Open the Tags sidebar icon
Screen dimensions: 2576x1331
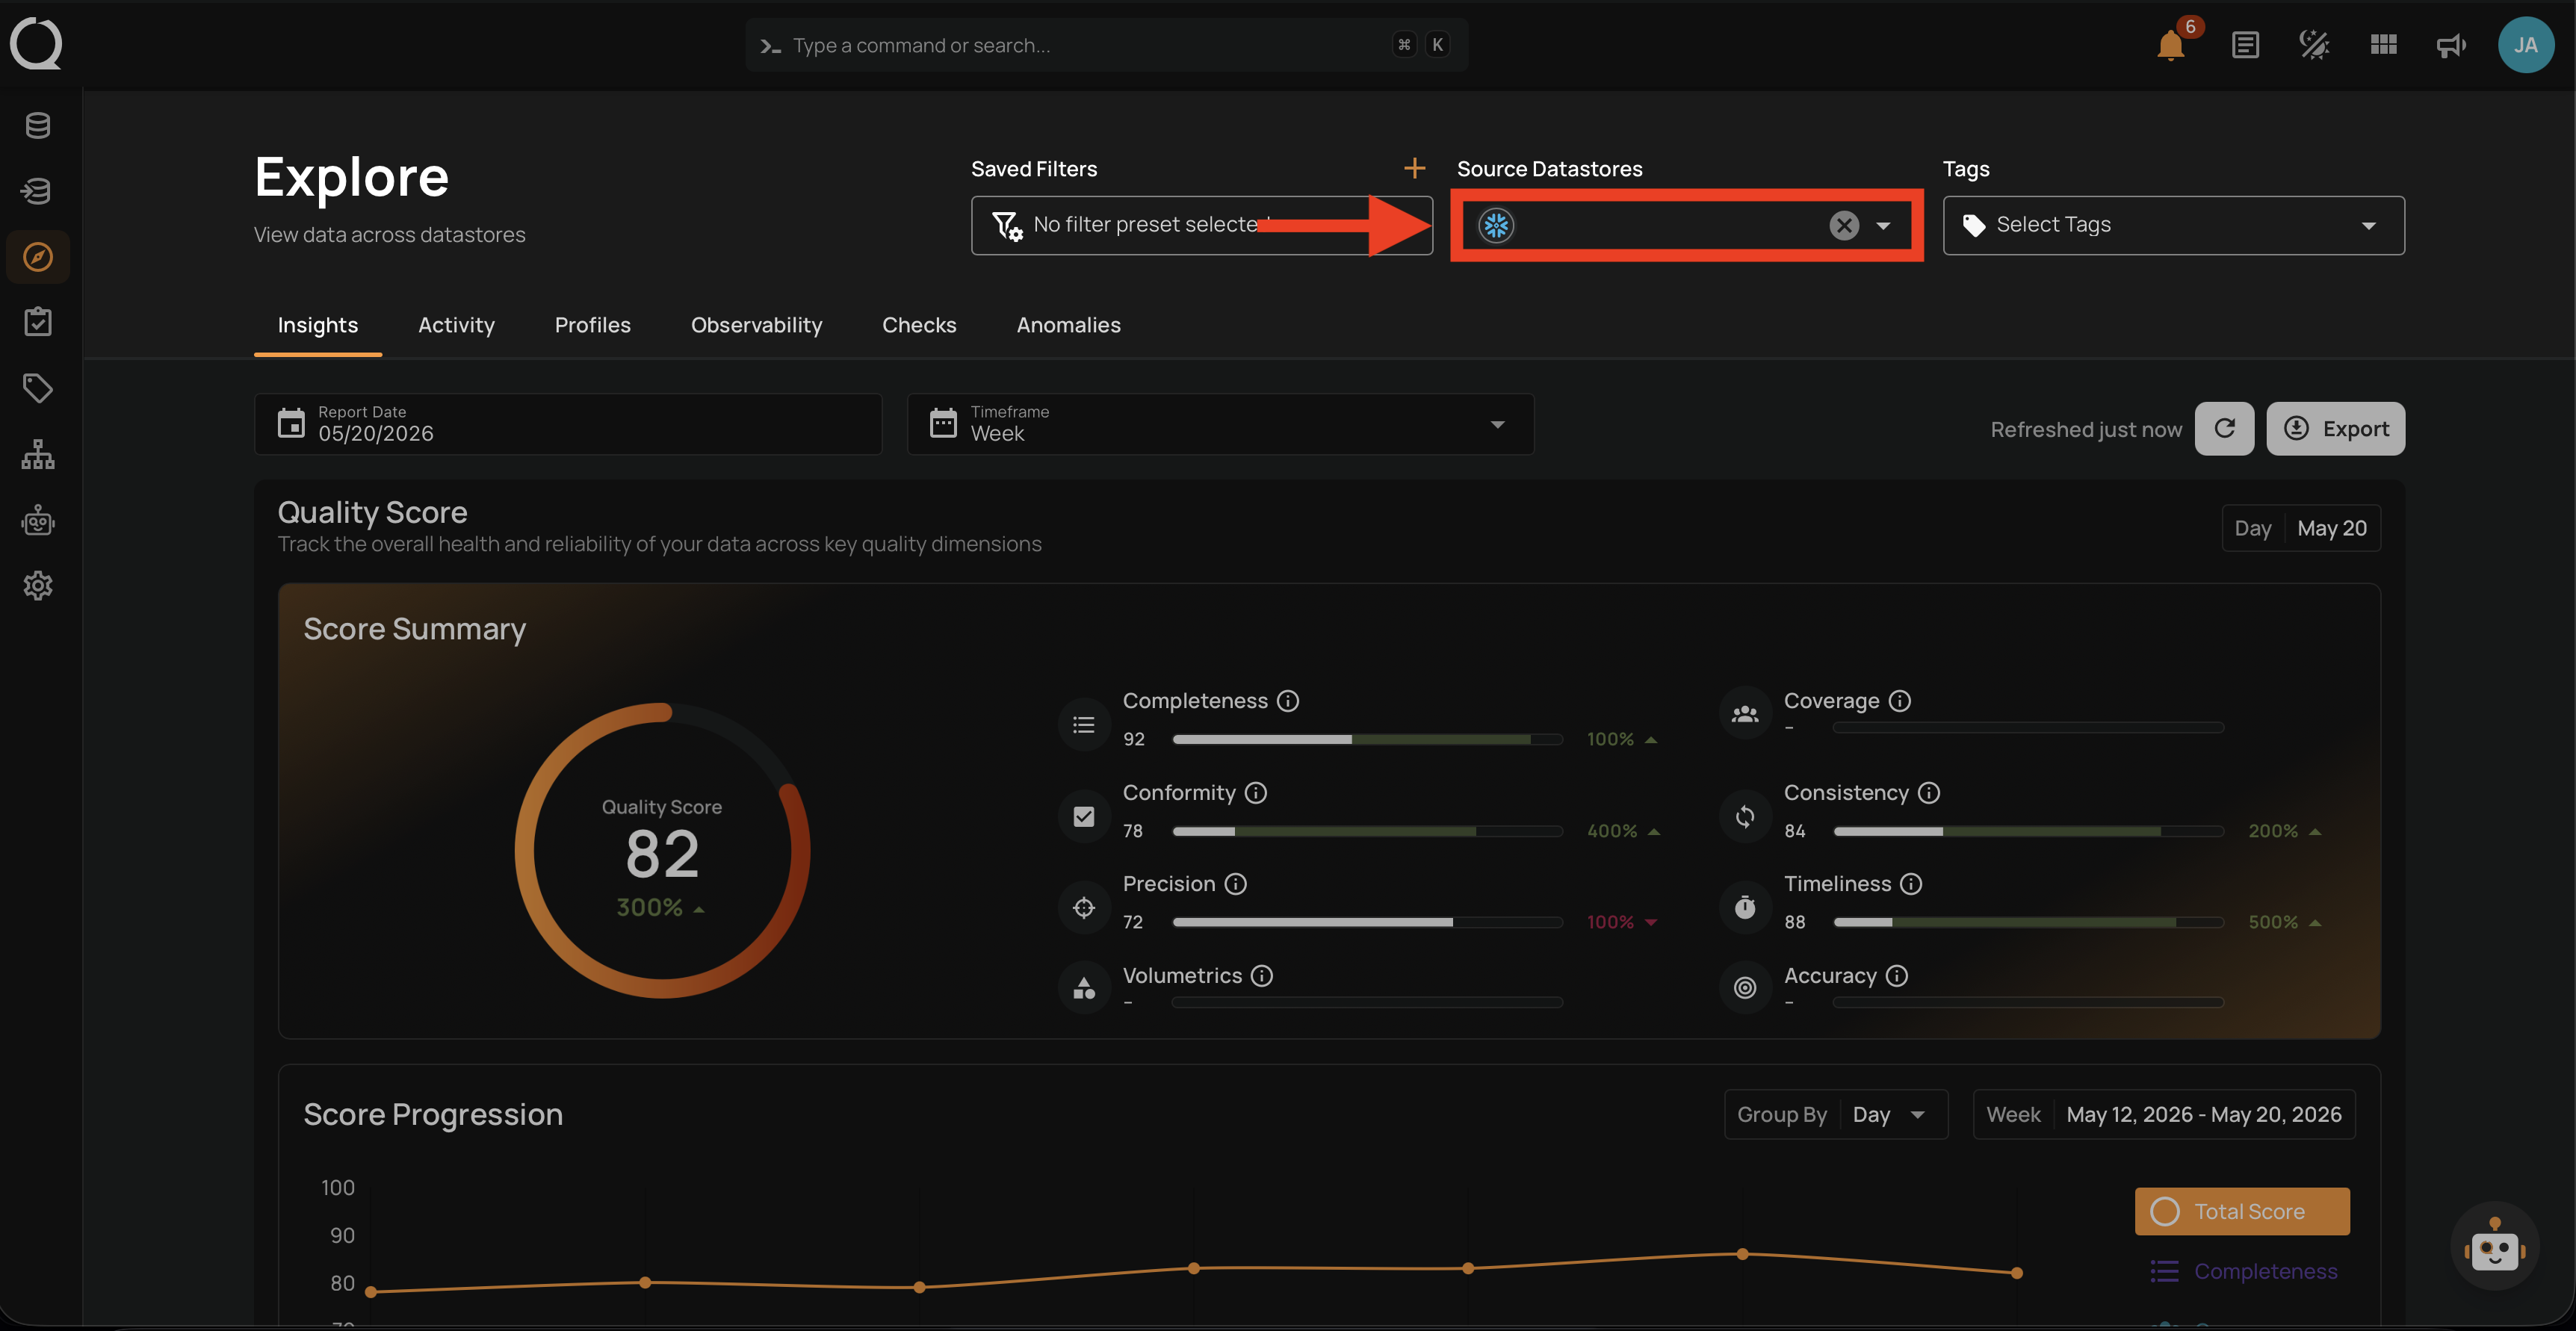click(38, 388)
